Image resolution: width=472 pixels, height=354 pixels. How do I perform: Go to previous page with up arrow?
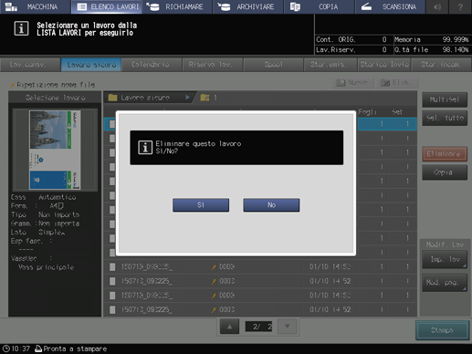coord(229,327)
